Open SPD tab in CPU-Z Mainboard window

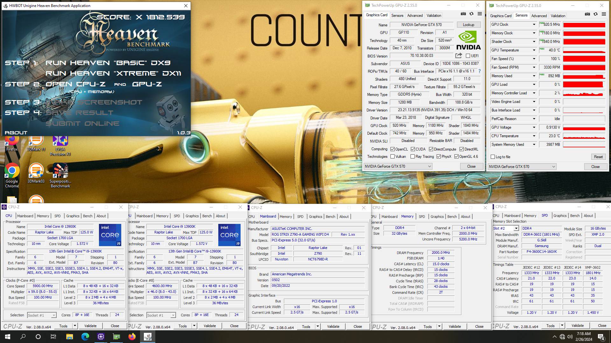(300, 217)
